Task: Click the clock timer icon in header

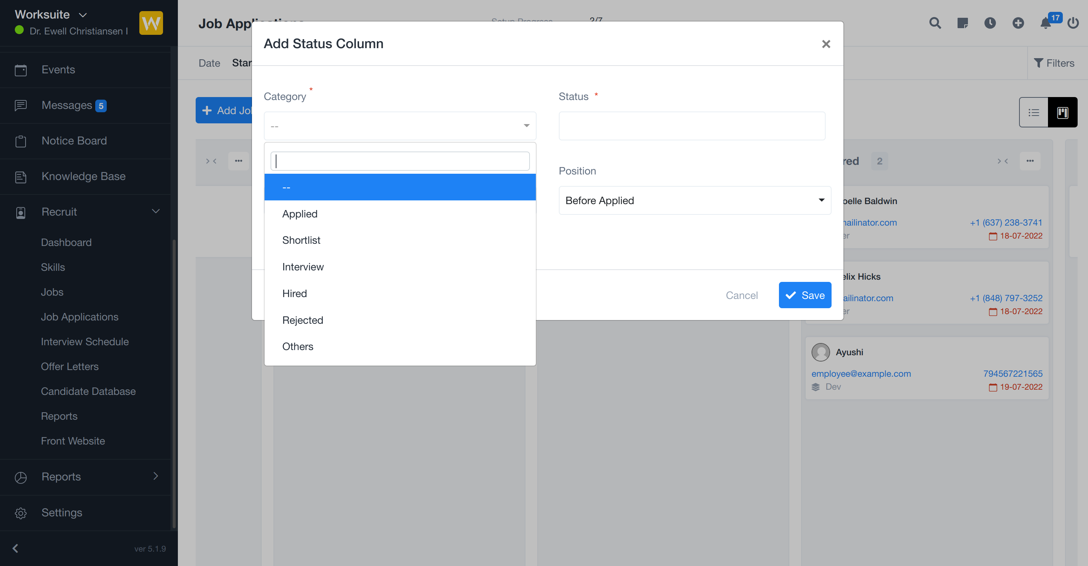Action: tap(990, 23)
